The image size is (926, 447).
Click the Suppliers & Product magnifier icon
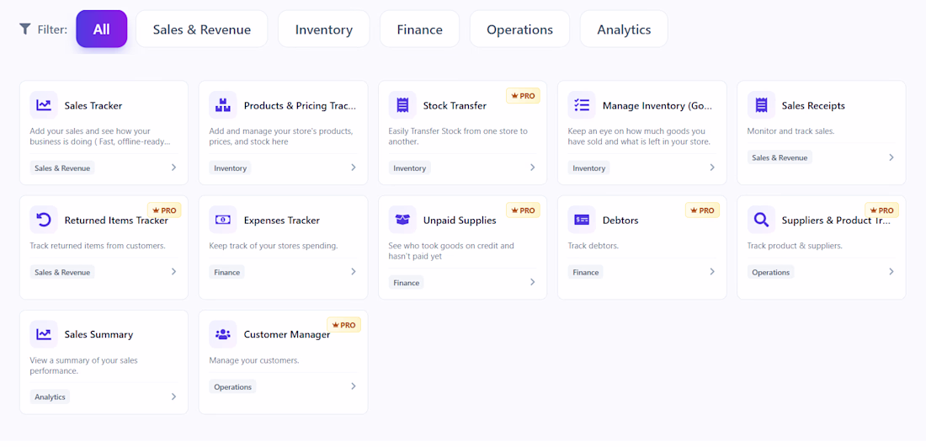(x=761, y=220)
